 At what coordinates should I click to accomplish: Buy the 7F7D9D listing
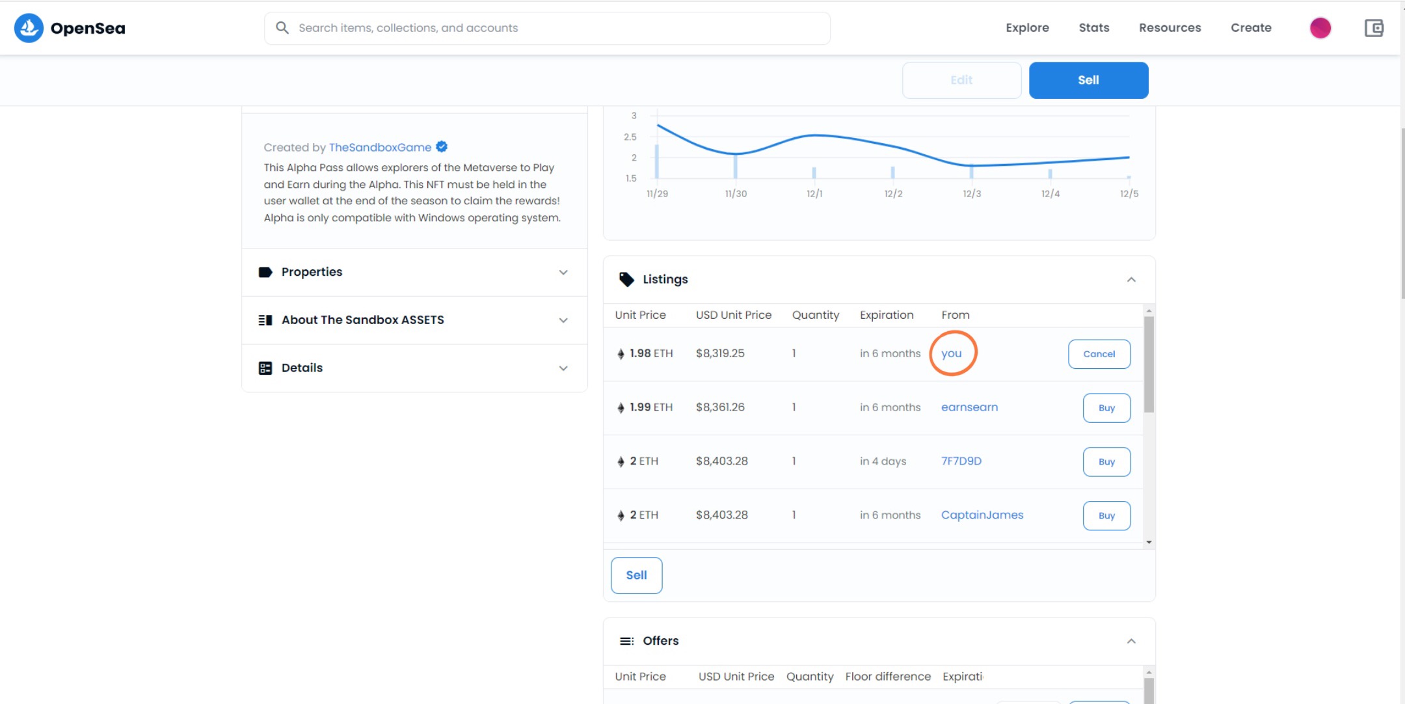tap(1106, 462)
